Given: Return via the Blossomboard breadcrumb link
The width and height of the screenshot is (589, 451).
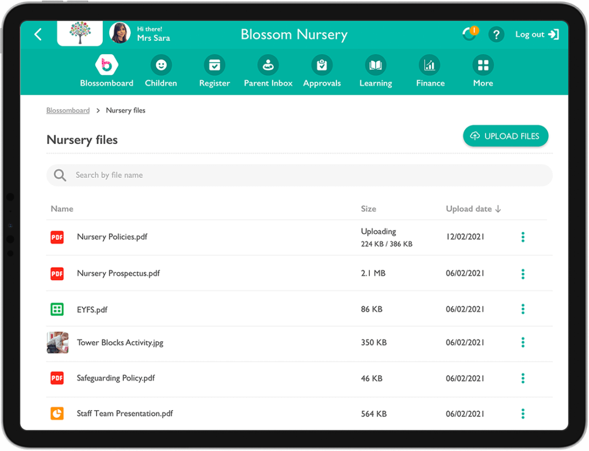Looking at the screenshot, I should (68, 110).
